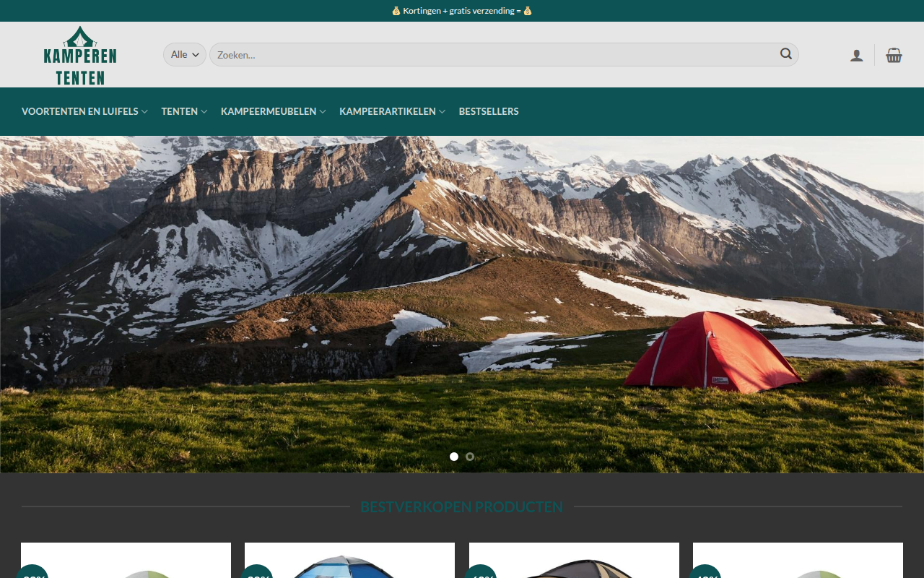Expand the Kampeermeubelen menu
The height and width of the screenshot is (578, 924).
click(x=274, y=111)
